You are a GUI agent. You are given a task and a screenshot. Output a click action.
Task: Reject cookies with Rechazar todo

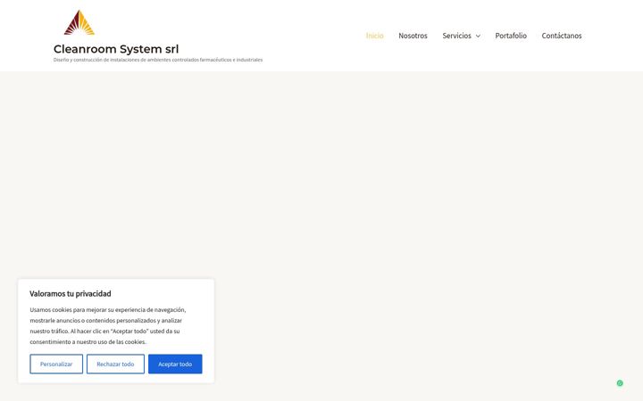(115, 364)
